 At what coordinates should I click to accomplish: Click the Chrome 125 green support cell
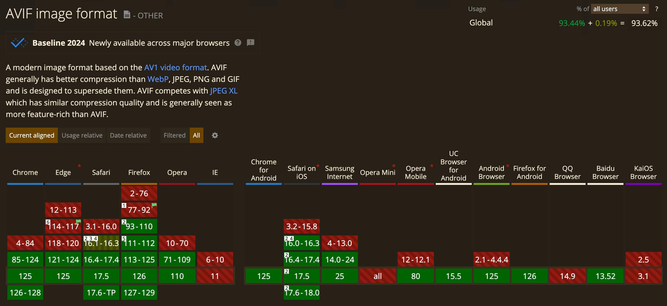[25, 276]
